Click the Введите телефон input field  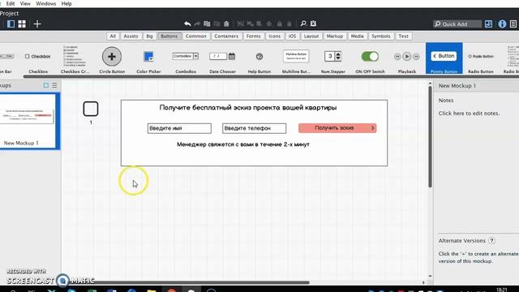pyautogui.click(x=254, y=128)
